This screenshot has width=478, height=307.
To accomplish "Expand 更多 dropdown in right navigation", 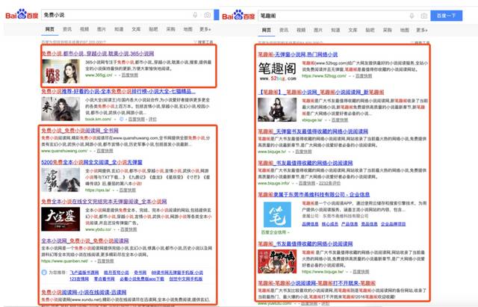I will pyautogui.click(x=421, y=30).
